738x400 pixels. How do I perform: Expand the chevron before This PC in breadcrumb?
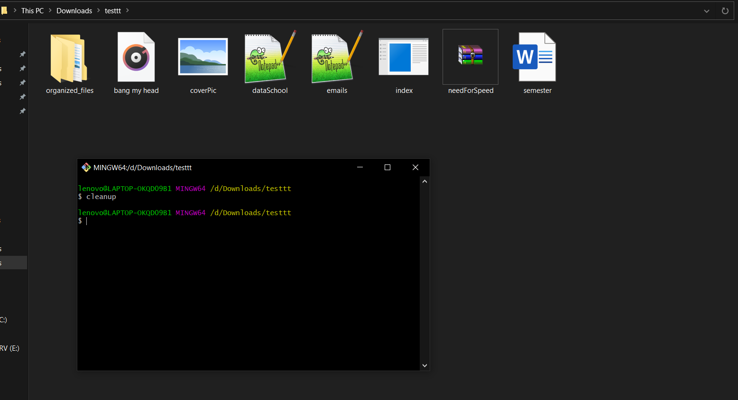coord(15,10)
